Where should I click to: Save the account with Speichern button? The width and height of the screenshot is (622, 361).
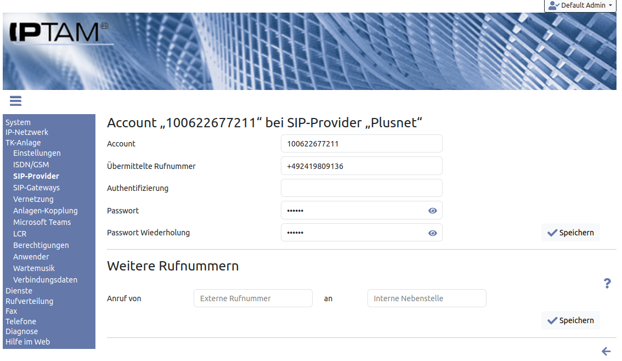coord(570,233)
